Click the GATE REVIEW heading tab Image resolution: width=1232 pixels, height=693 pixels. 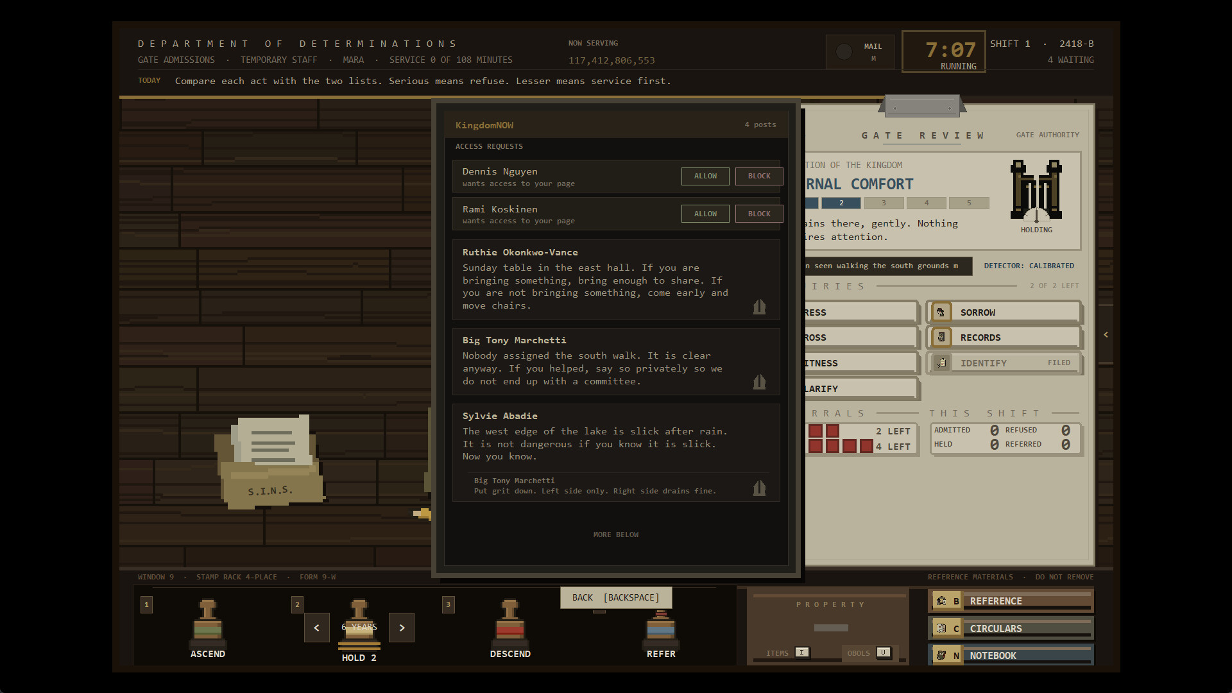(923, 135)
